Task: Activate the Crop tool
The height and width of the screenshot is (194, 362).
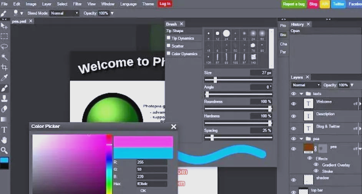Action: (4, 67)
